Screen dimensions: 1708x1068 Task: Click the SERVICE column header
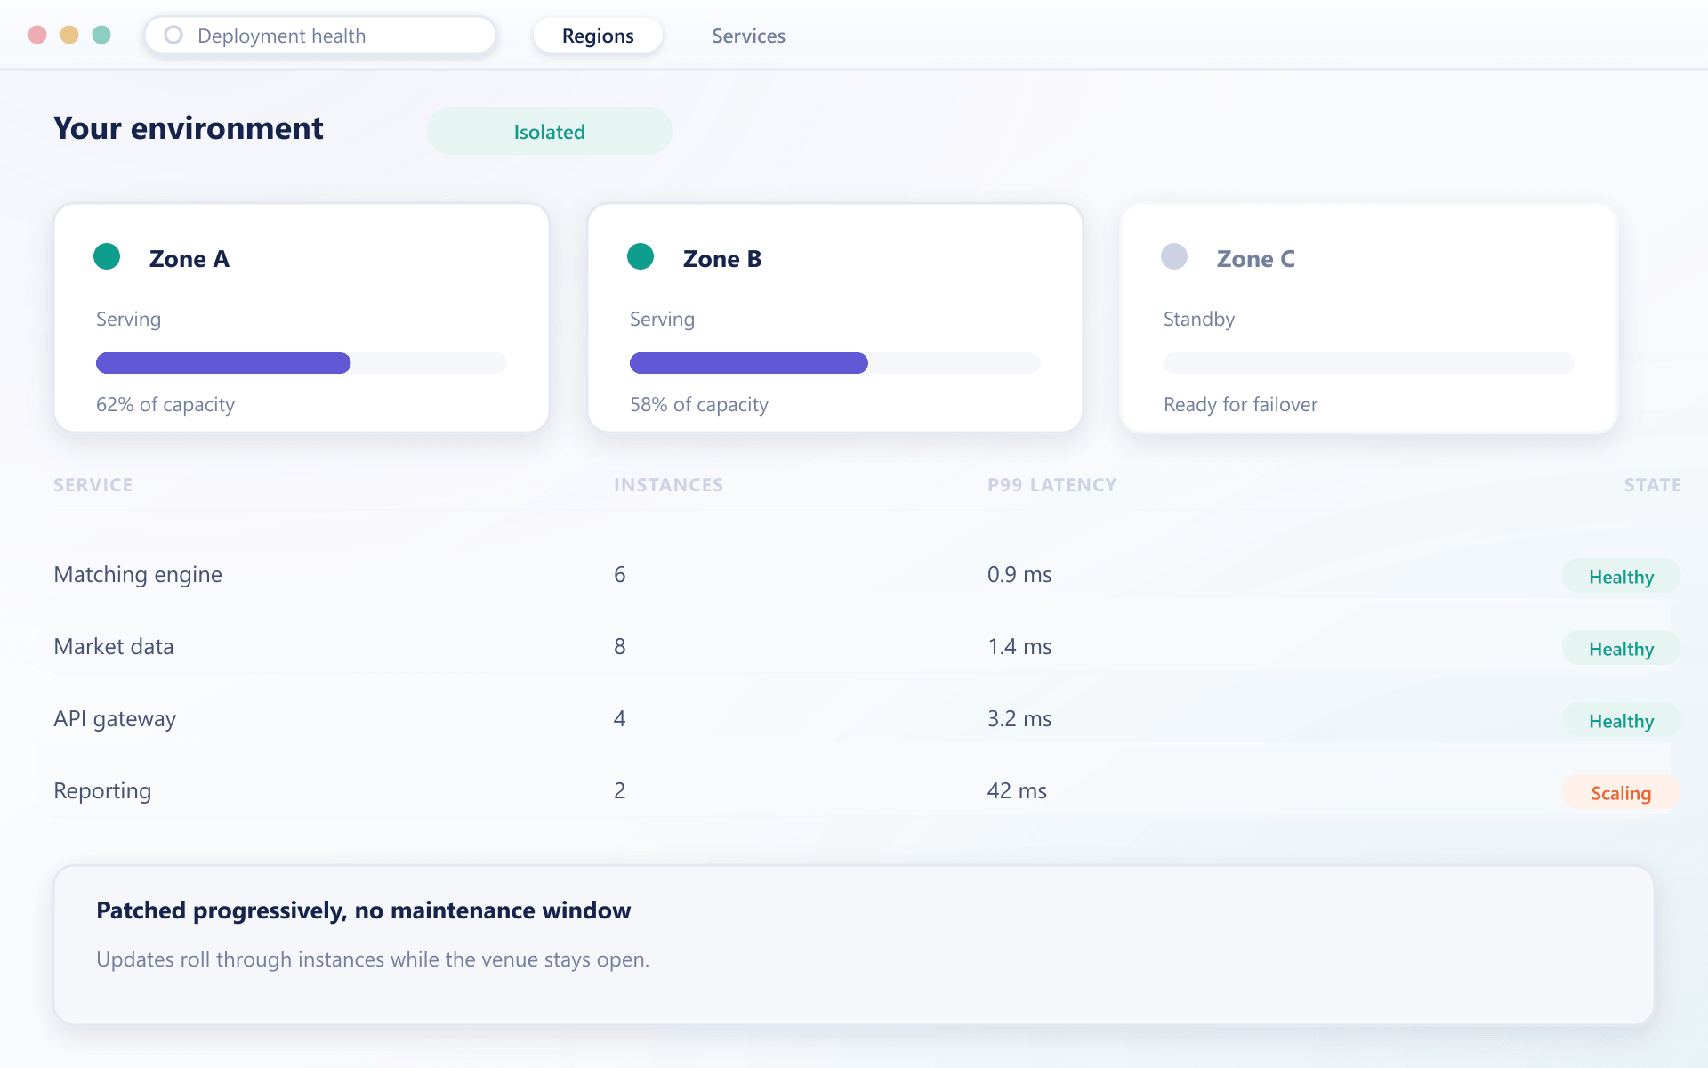click(x=93, y=485)
